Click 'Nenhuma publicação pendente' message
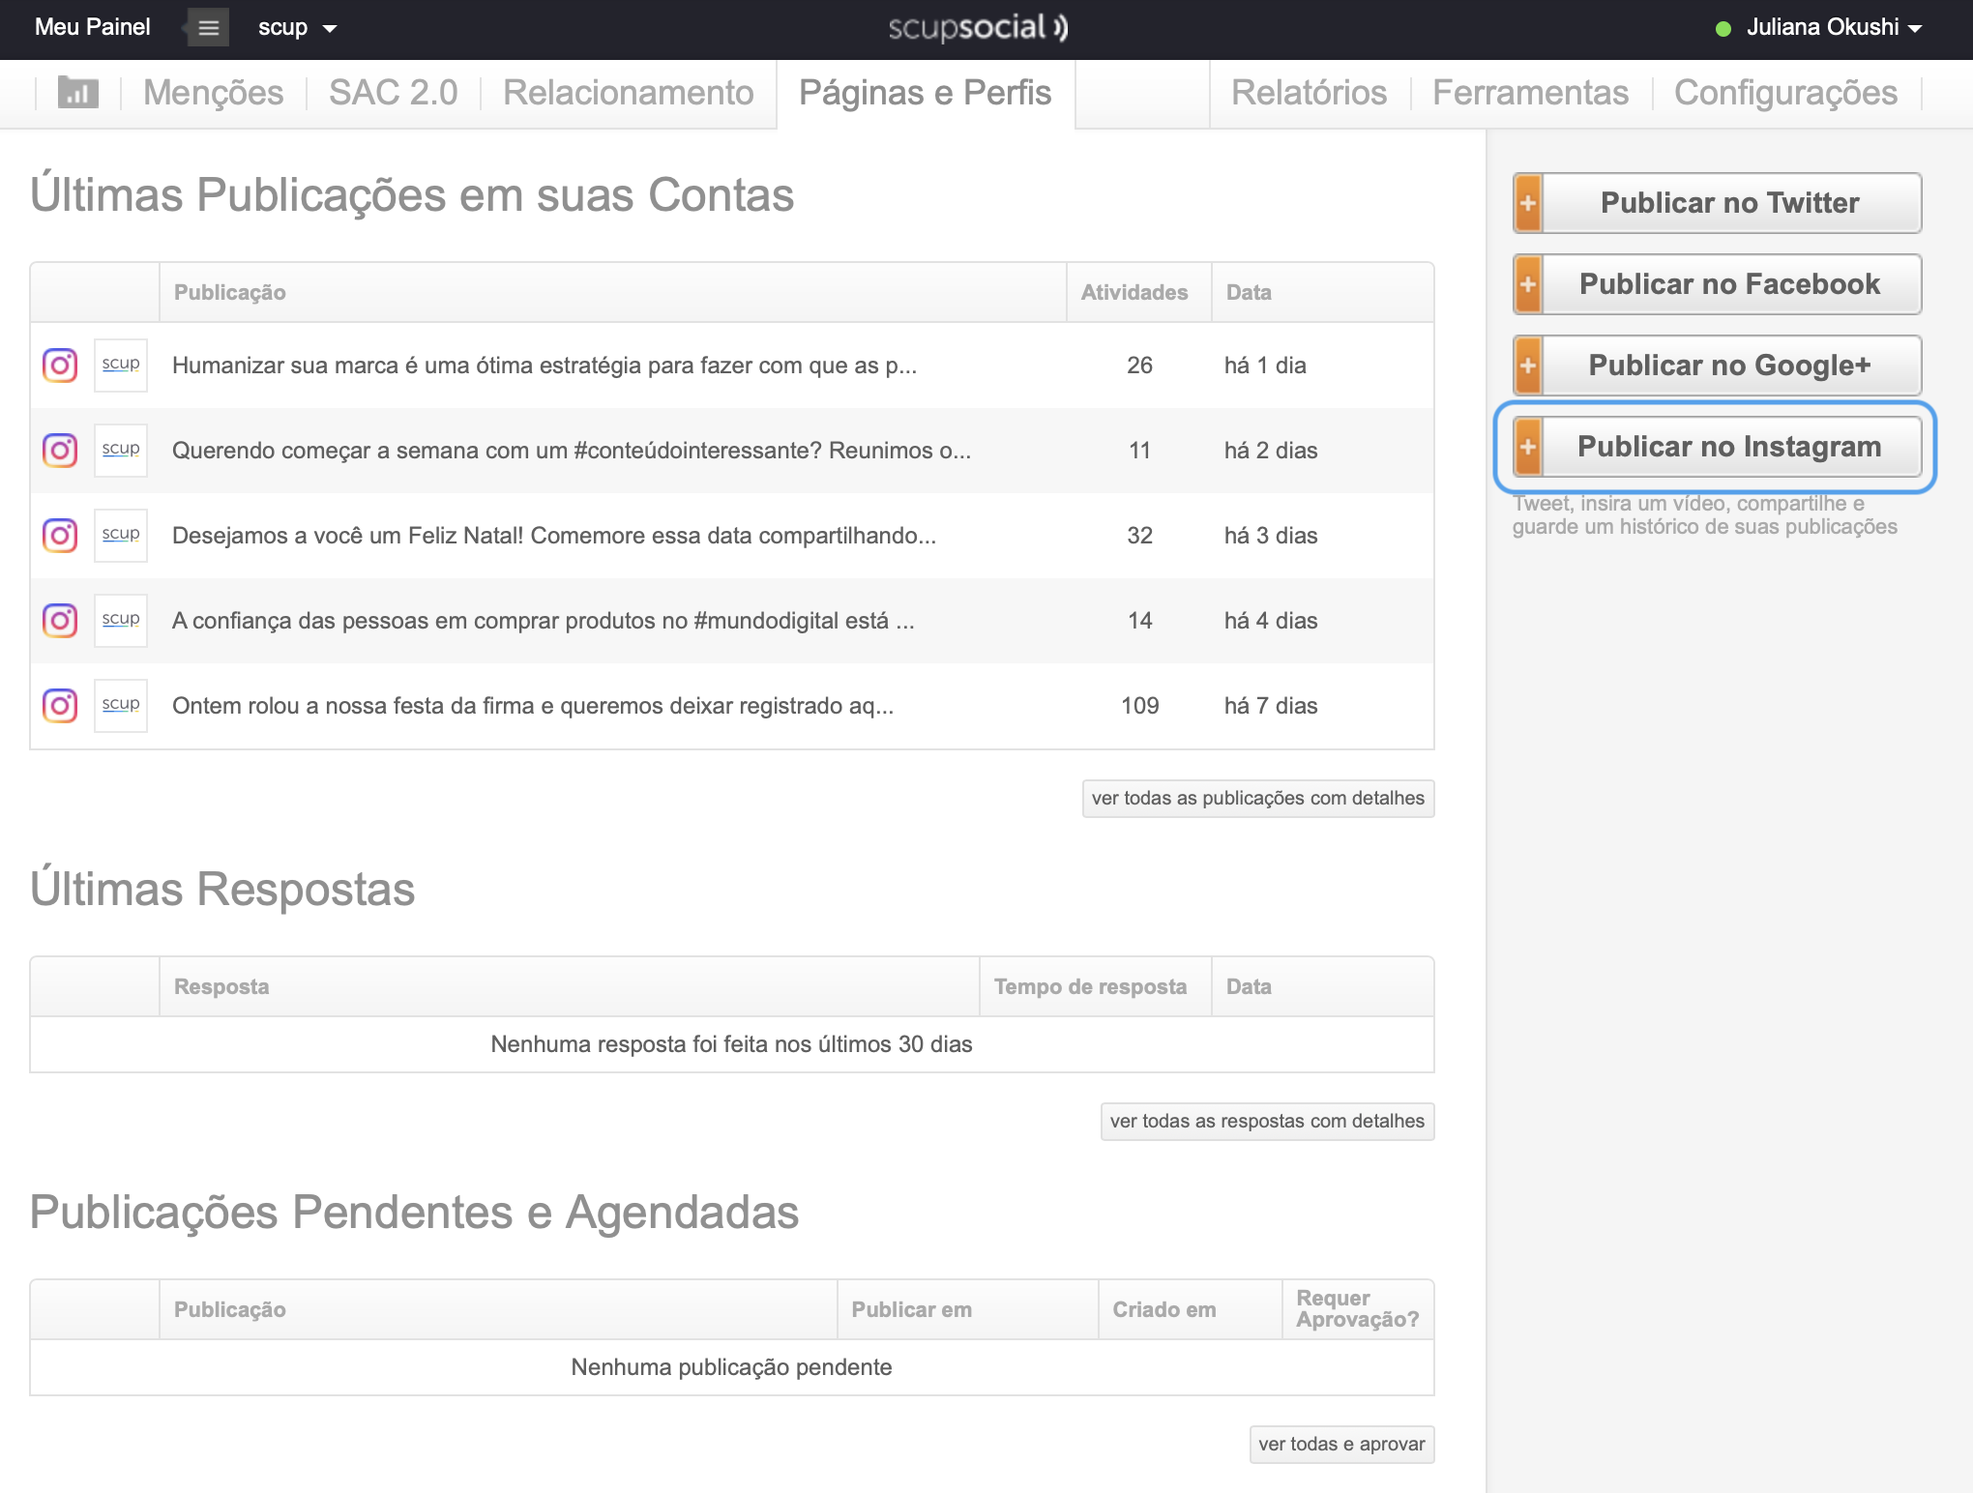 click(731, 1367)
